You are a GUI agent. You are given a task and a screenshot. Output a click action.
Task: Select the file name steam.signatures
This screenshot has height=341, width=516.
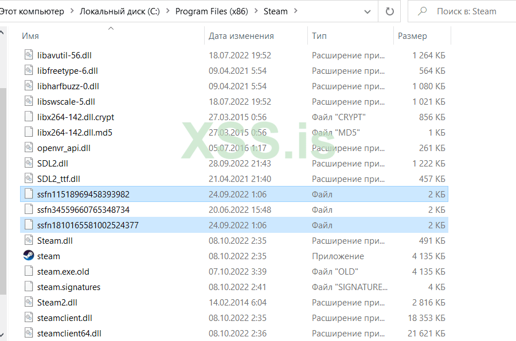click(69, 287)
